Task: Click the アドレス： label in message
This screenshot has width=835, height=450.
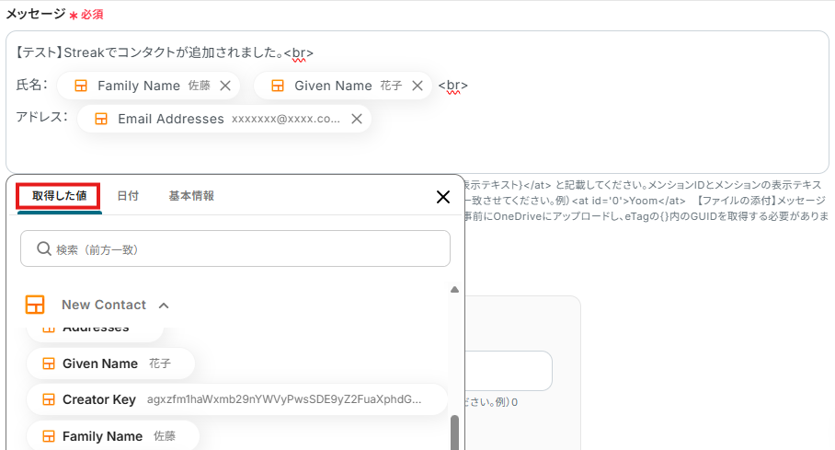Action: coord(42,117)
